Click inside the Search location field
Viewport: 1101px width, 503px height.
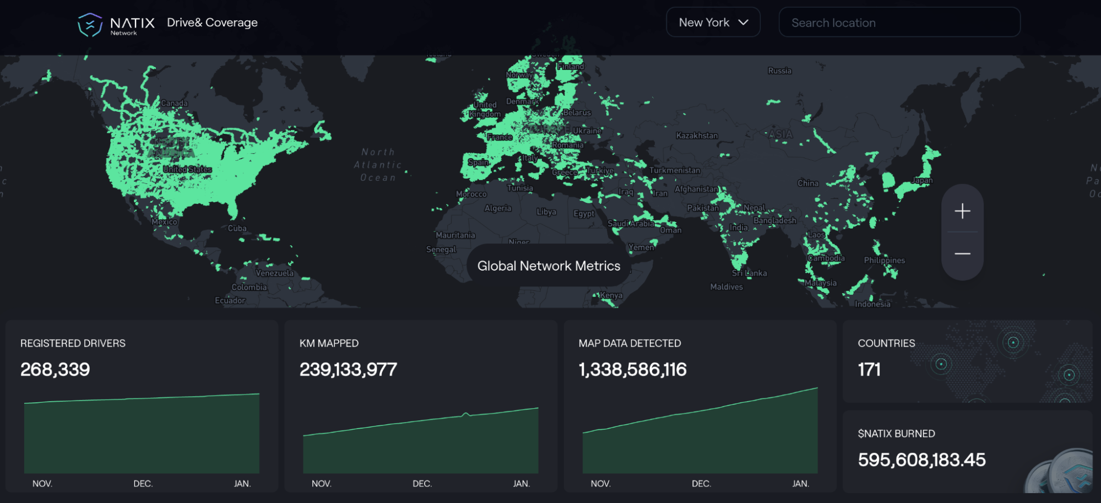pos(899,22)
